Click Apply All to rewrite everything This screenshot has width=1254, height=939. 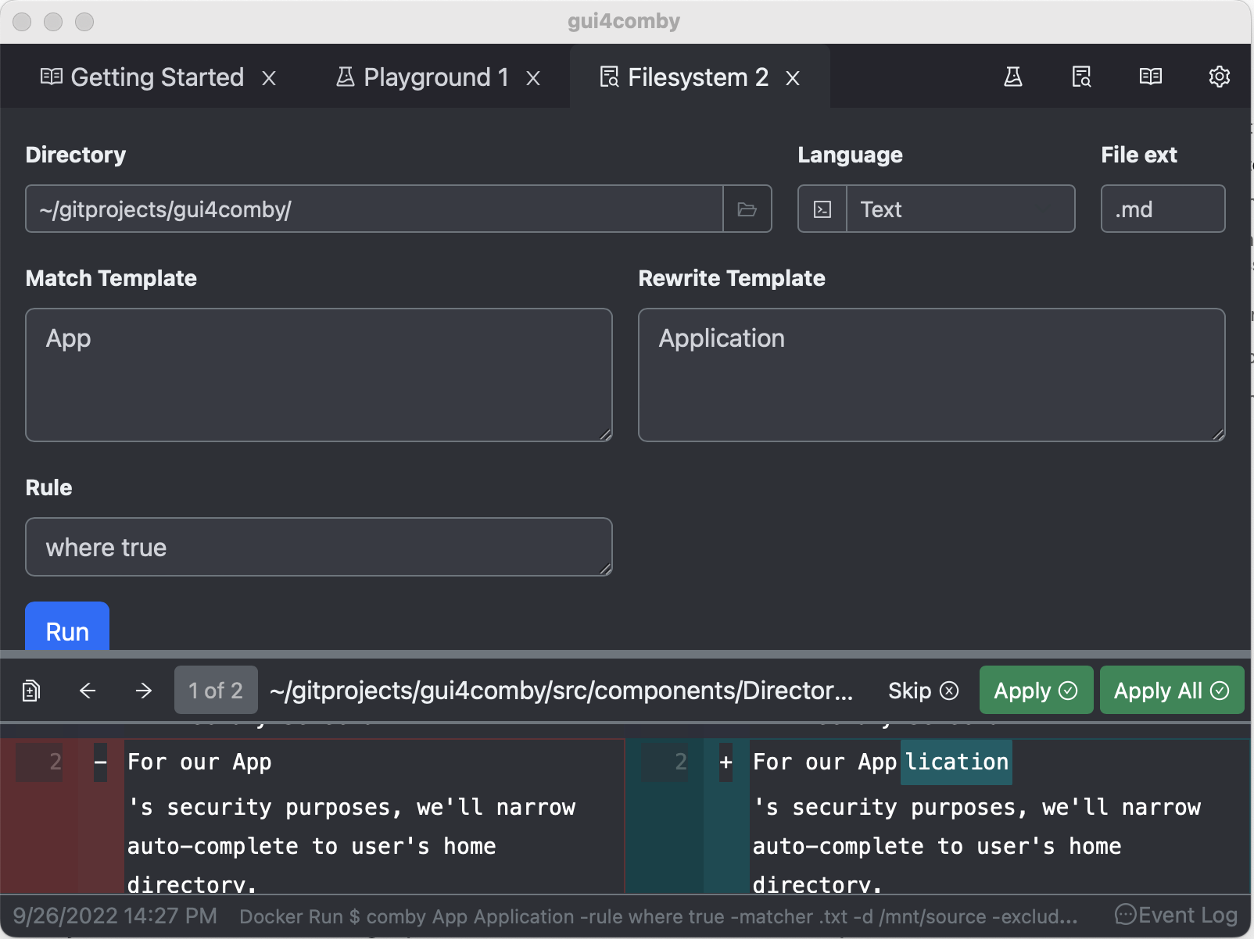tap(1172, 690)
